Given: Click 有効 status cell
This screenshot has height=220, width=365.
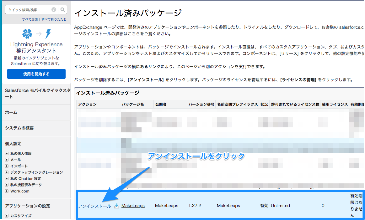Looking at the screenshot, I should [264, 206].
